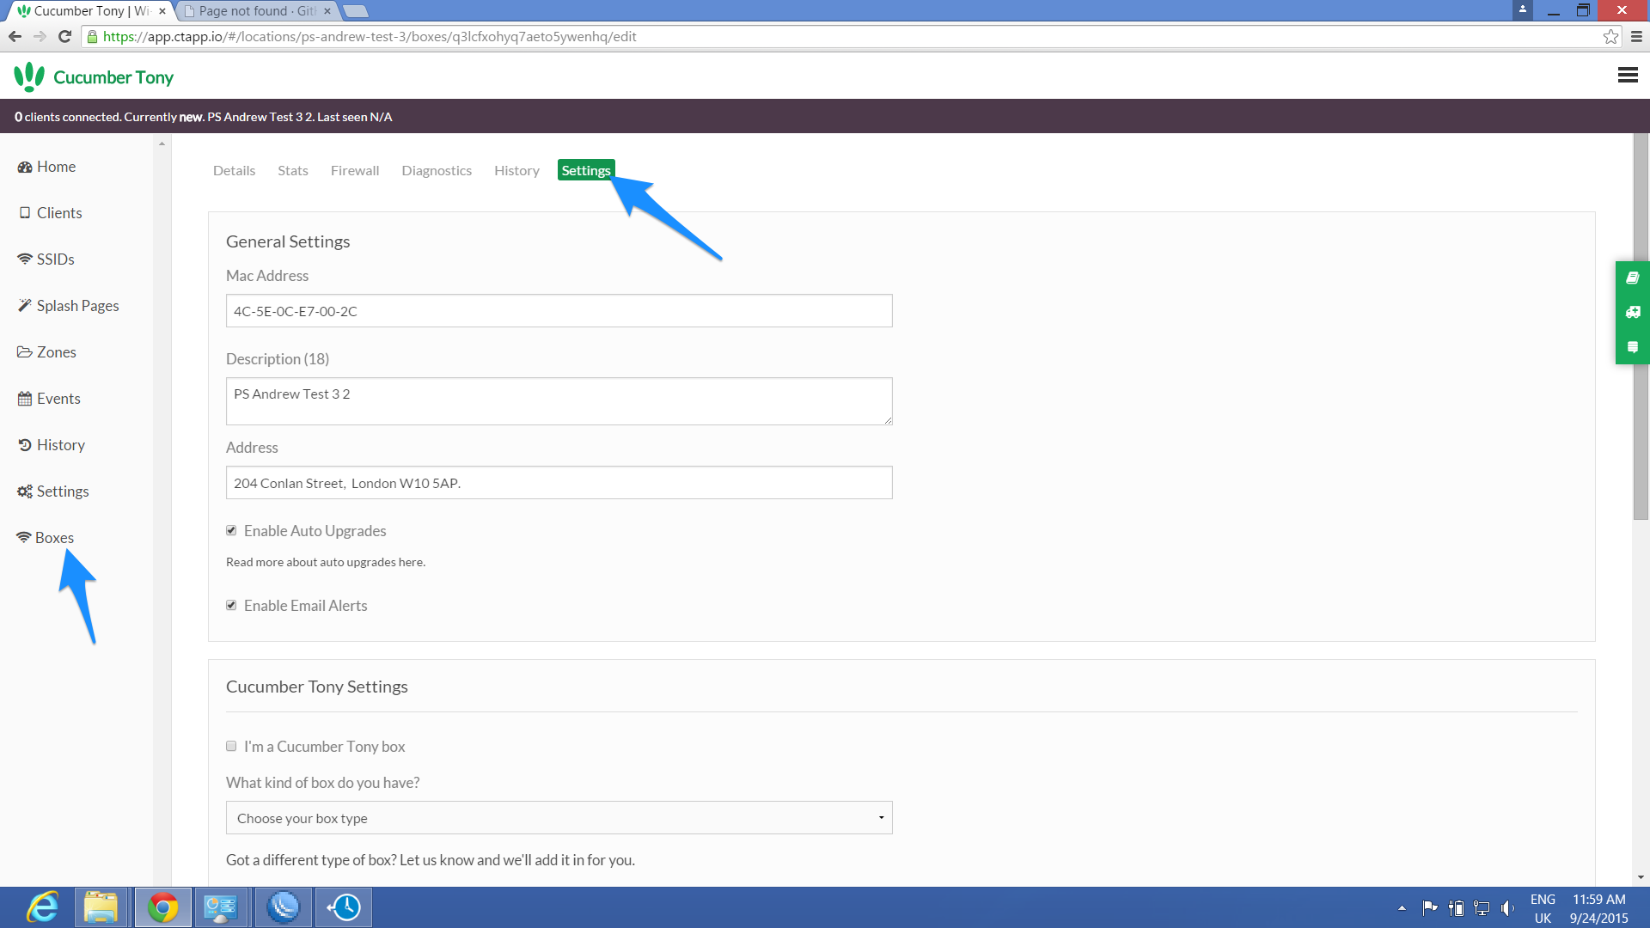
Task: Click the browser back arrow
Action: click(x=15, y=36)
